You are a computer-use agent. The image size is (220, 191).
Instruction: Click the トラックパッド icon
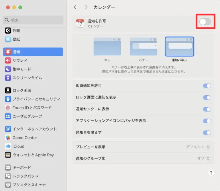point(8,176)
